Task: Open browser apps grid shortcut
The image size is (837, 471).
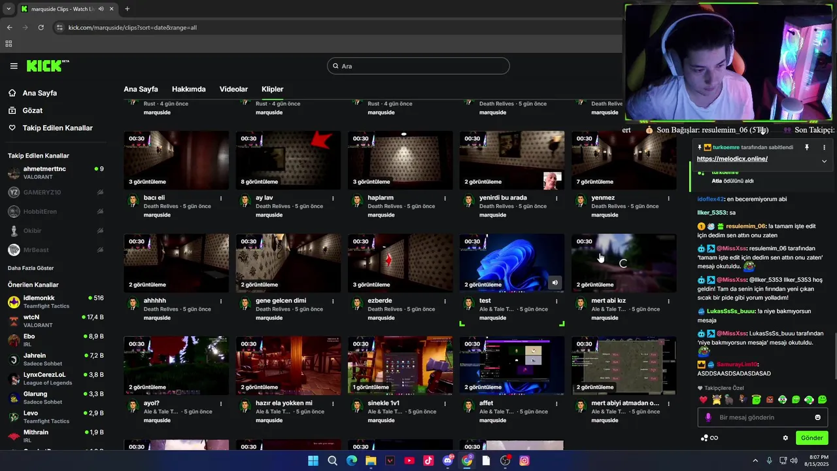Action: (9, 44)
